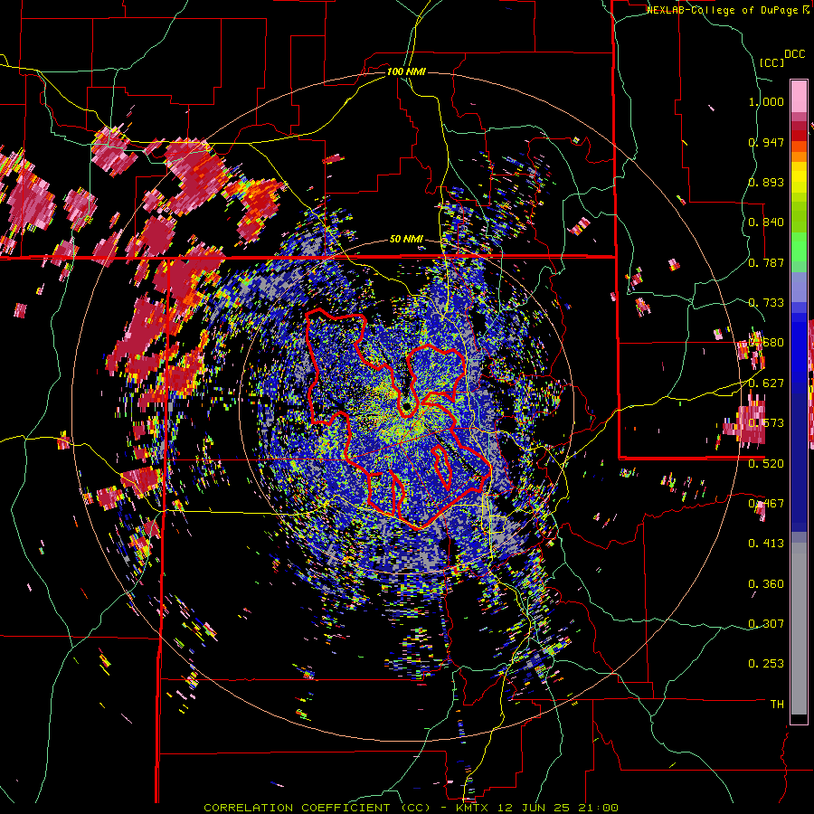Select the 0.307 legend value
The width and height of the screenshot is (814, 814).
point(766,624)
